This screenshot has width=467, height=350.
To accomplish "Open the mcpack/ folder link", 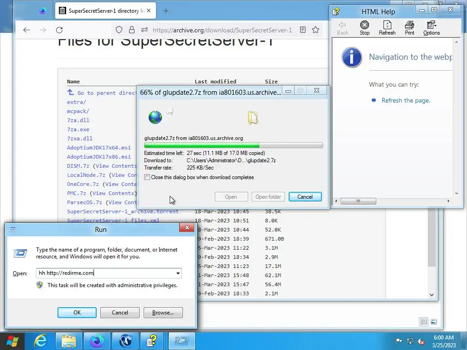I will [x=78, y=111].
